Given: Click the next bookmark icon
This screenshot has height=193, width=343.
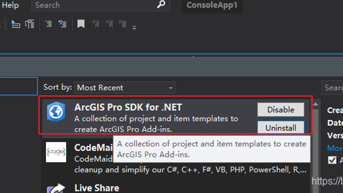Looking at the screenshot, I should [x=109, y=24].
